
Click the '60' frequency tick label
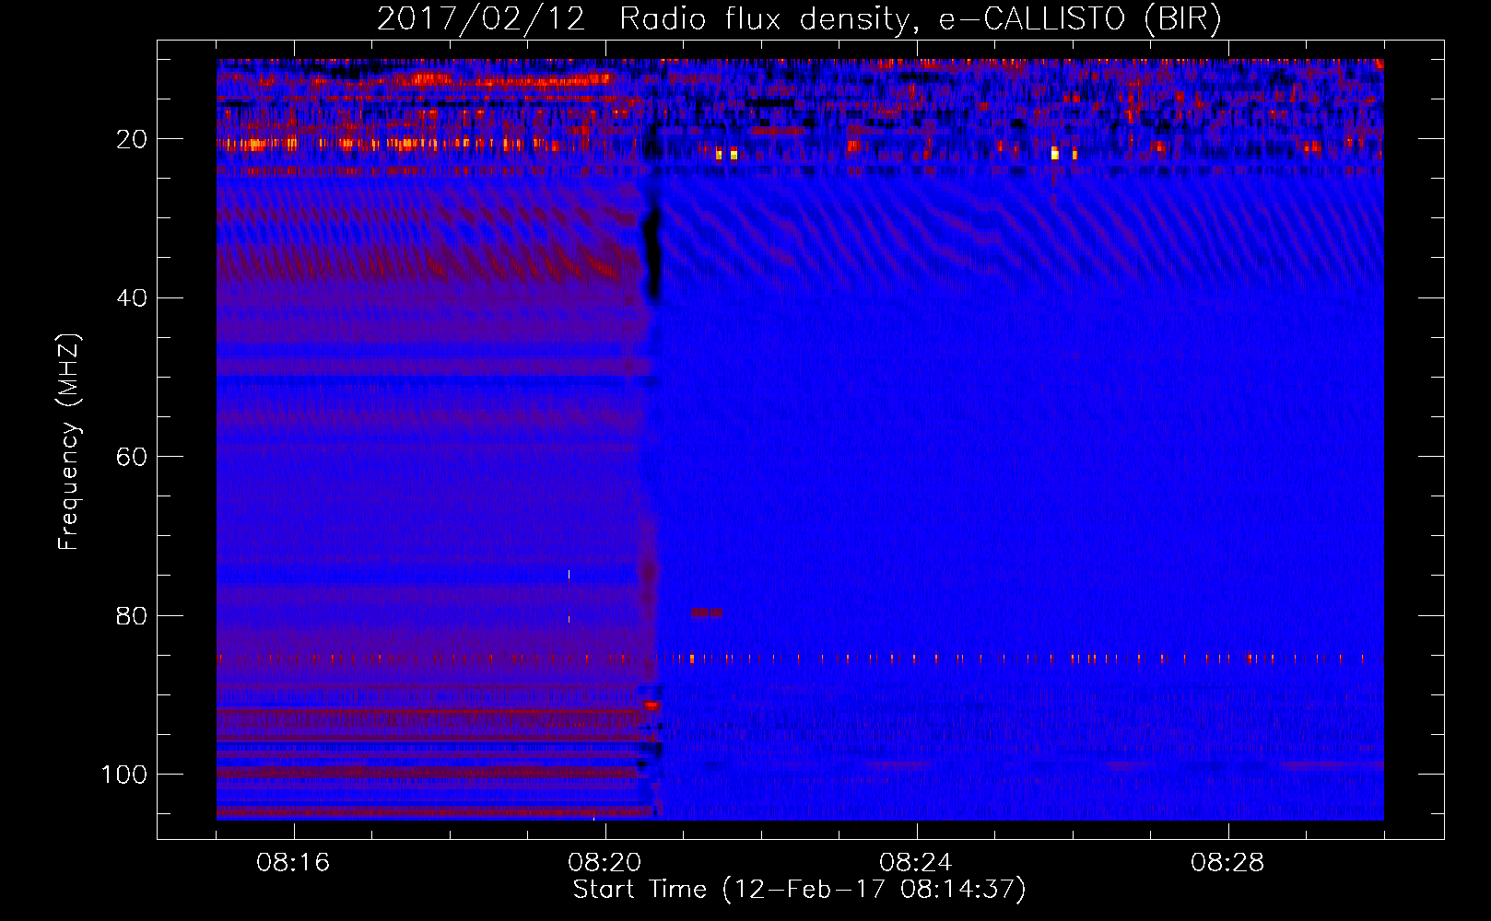[x=133, y=457]
